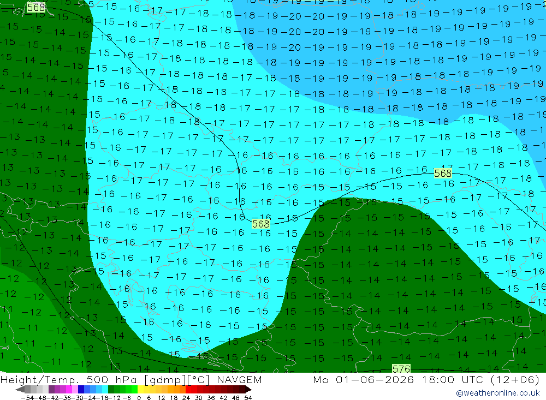Screen dimensions: 546x400
Task: Click the '[°C]' unit text in the title
Action: (x=198, y=380)
